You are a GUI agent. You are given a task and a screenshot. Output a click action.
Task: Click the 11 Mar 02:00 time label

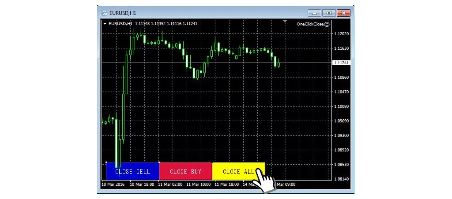(170, 184)
